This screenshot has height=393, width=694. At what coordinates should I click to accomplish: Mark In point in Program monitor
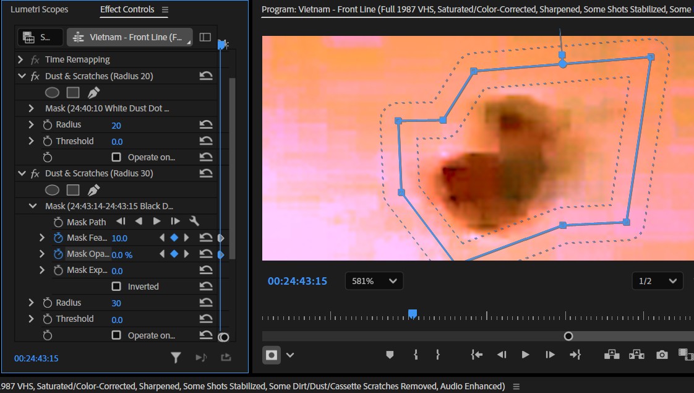tap(416, 355)
